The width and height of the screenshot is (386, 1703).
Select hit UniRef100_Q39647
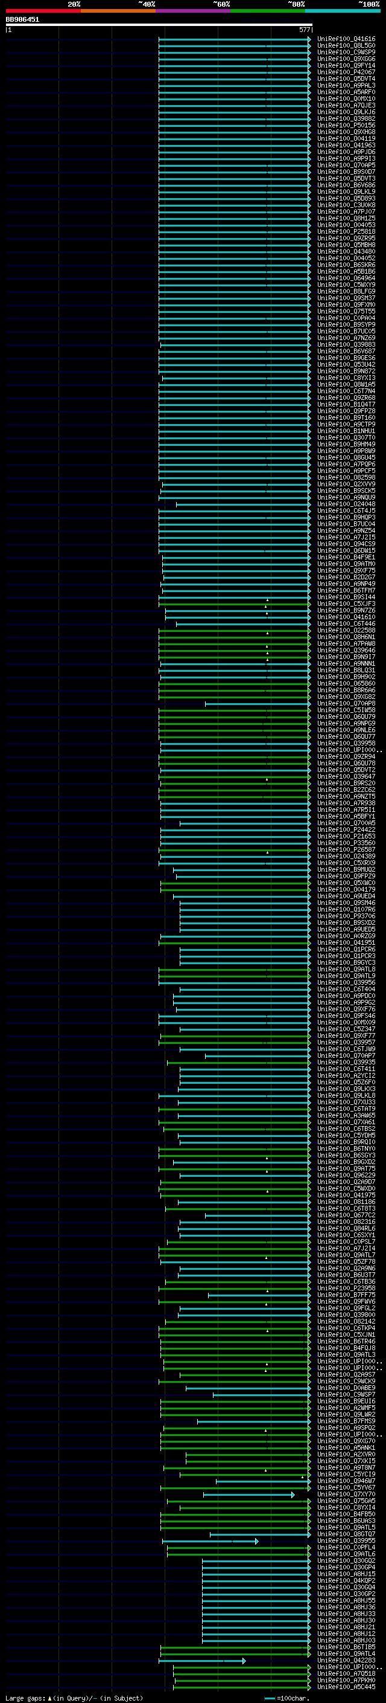click(x=346, y=777)
